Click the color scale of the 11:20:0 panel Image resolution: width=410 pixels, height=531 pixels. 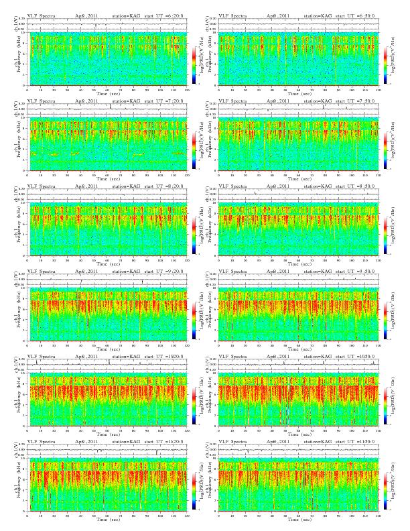tap(194, 491)
